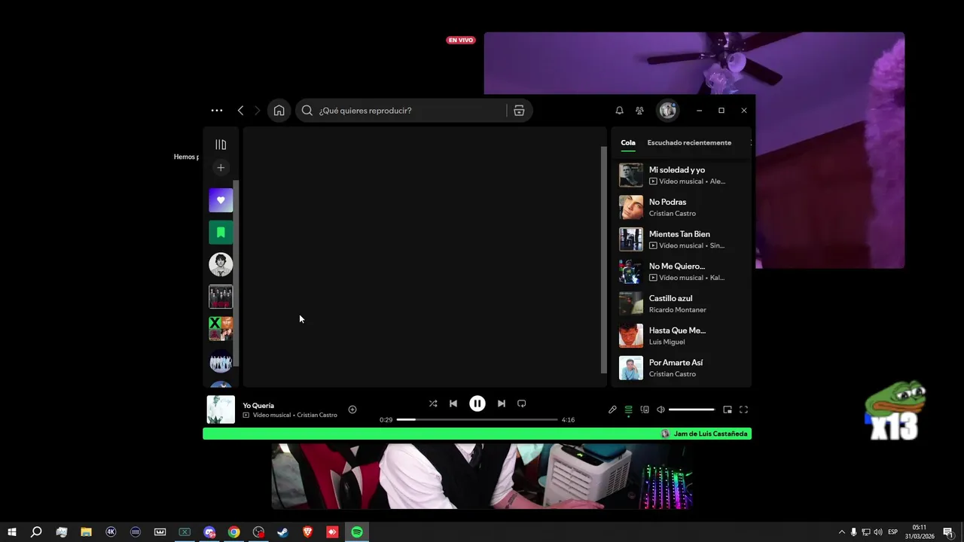The height and width of the screenshot is (542, 964).
Task: Skip to the next track
Action: tap(502, 403)
